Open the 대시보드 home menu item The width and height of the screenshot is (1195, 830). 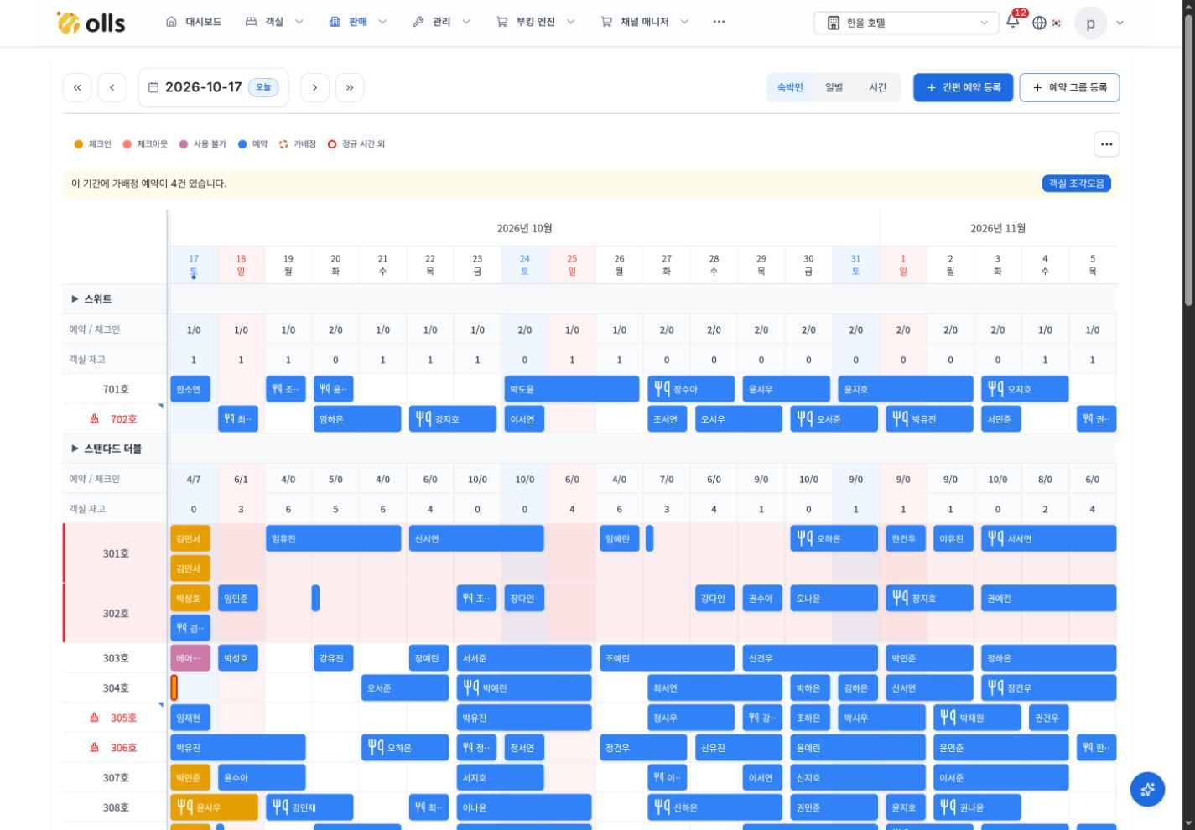(194, 22)
